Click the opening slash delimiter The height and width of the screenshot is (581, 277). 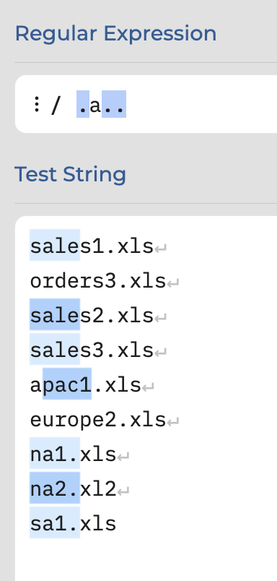tap(56, 106)
